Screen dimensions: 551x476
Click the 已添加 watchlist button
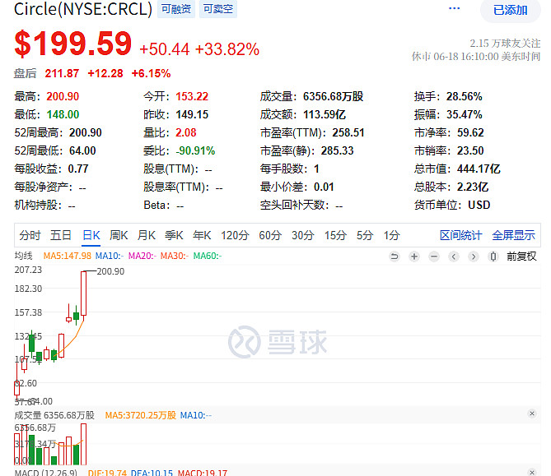point(511,10)
